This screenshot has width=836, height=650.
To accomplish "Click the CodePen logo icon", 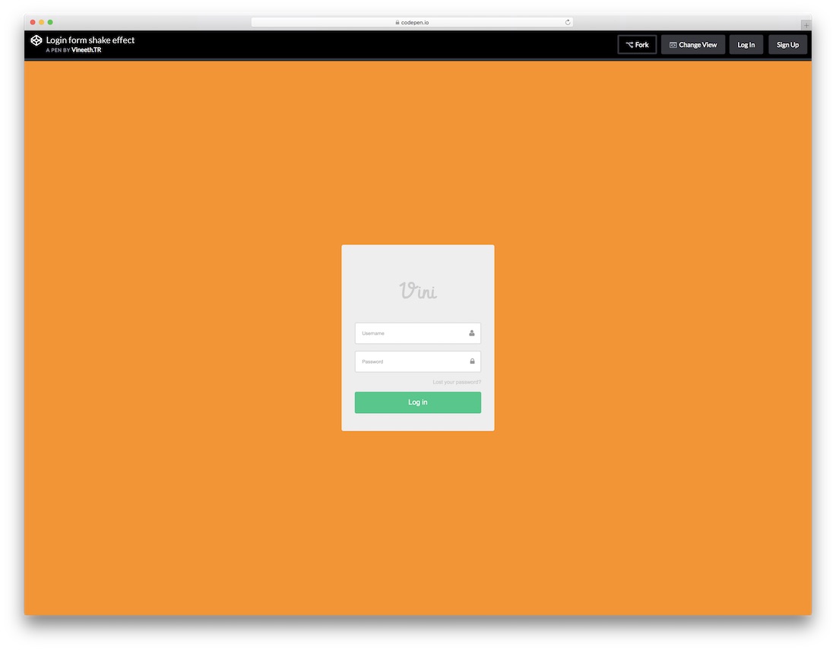I will click(x=36, y=40).
